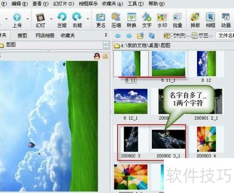This screenshot has width=234, height=193.
Task: Expand the dropdown arrow next to 上传
Action: [28, 19]
